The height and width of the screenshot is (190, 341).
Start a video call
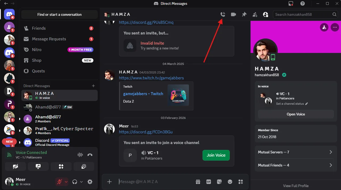coord(233,14)
